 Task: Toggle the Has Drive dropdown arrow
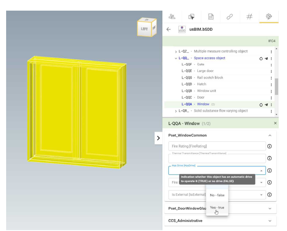pyautogui.click(x=261, y=171)
